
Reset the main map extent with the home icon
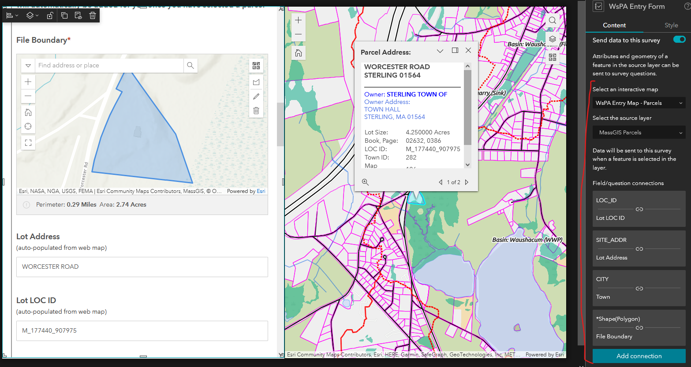(299, 52)
